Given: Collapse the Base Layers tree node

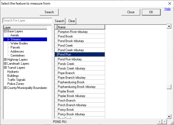Looking at the screenshot, I should [5, 31].
